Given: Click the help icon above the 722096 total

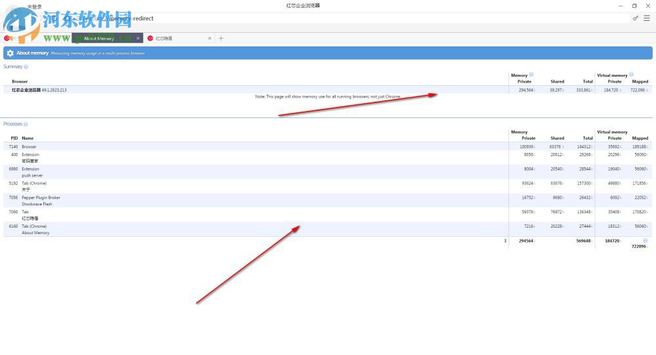Looking at the screenshot, I should [645, 241].
